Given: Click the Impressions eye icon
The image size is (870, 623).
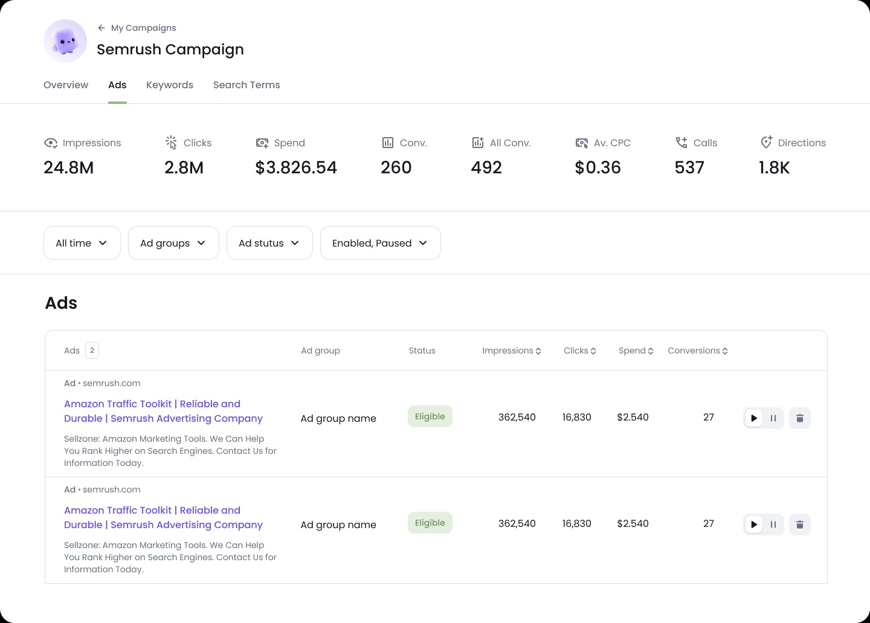Looking at the screenshot, I should click(51, 143).
